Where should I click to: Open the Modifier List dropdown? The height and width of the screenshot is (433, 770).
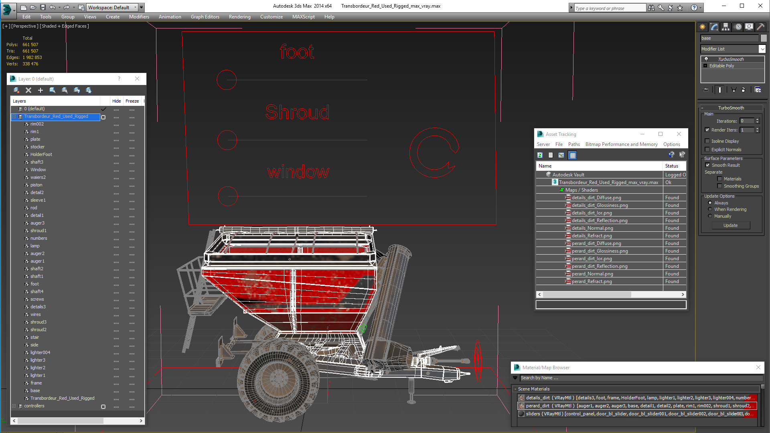[x=762, y=49]
